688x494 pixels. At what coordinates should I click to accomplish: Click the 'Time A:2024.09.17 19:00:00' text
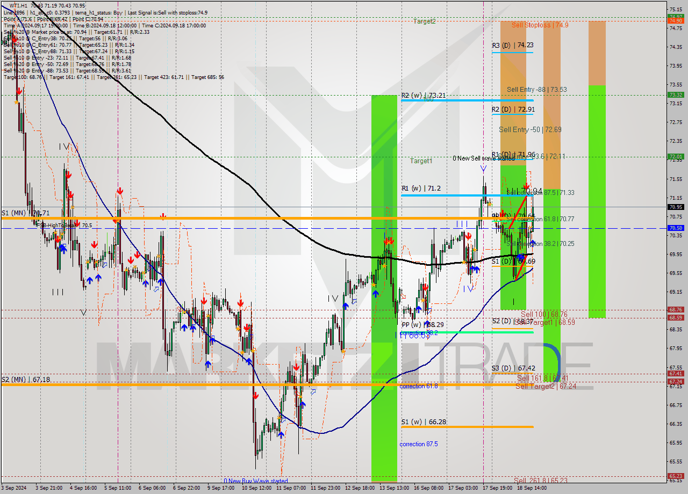pos(36,25)
